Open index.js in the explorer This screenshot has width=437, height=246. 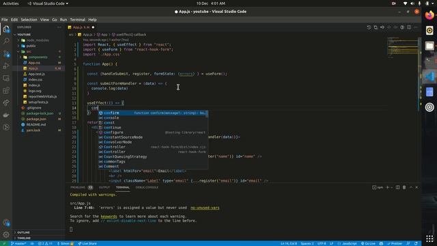(34, 85)
